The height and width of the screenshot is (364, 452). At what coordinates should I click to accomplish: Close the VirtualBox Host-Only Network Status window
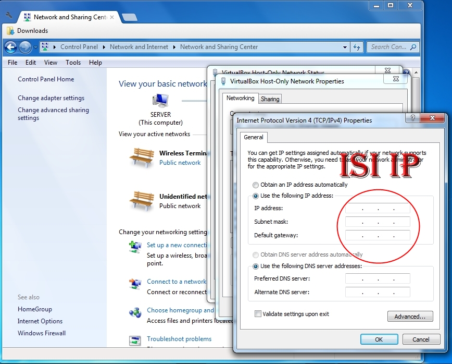click(388, 70)
